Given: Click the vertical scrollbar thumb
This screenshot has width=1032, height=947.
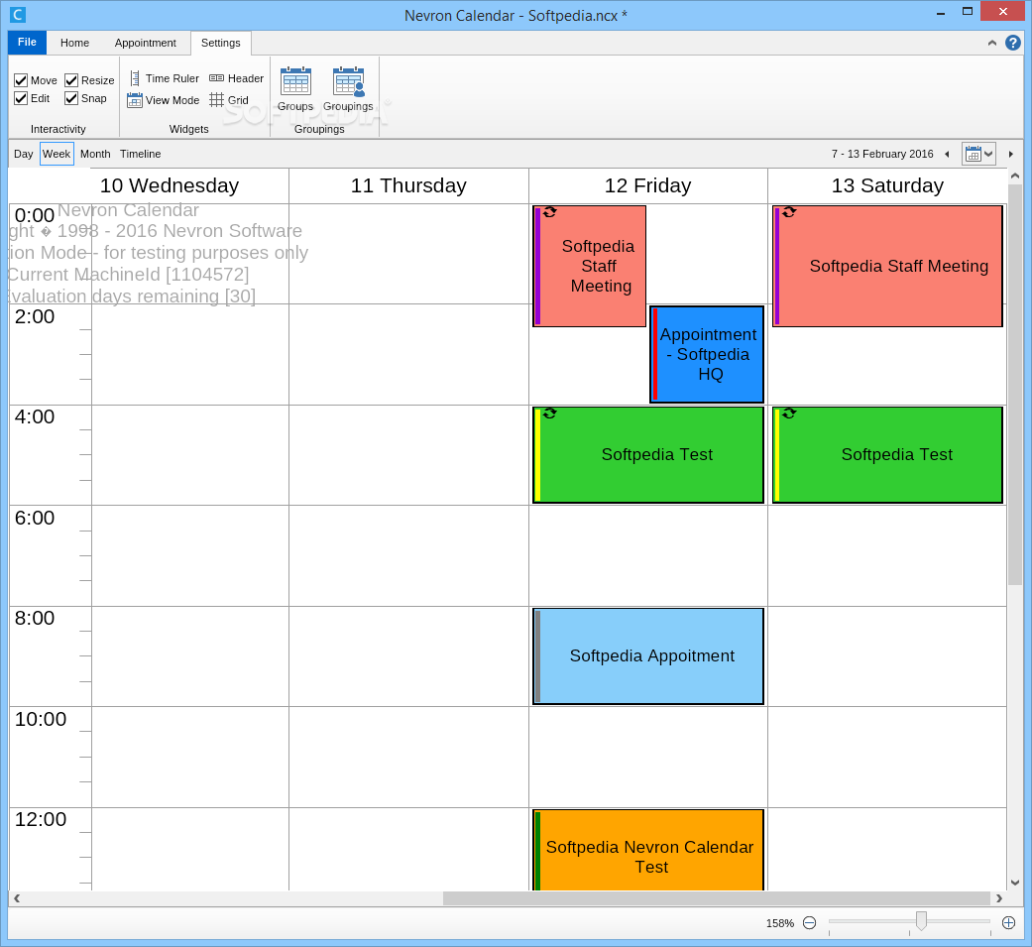Looking at the screenshot, I should [1014, 385].
